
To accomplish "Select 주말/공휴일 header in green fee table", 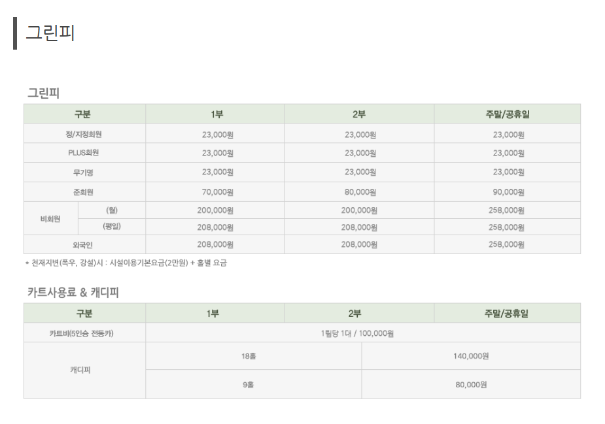I will pos(508,114).
